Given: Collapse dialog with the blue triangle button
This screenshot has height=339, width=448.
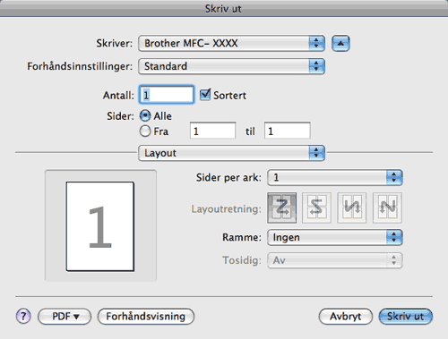Looking at the screenshot, I should [340, 44].
